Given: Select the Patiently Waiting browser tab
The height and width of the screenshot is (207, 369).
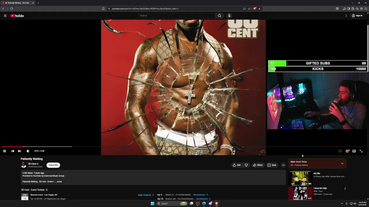Looking at the screenshot, I should pos(18,3).
